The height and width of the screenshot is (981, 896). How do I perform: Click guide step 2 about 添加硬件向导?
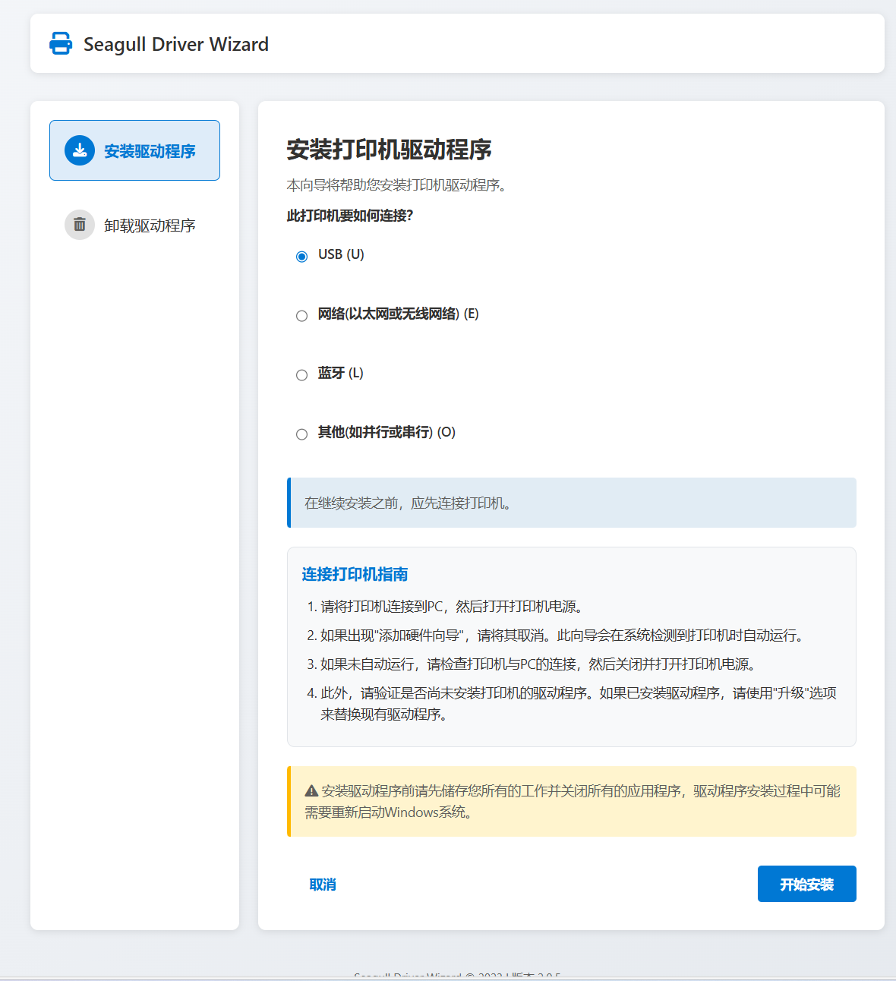point(562,636)
